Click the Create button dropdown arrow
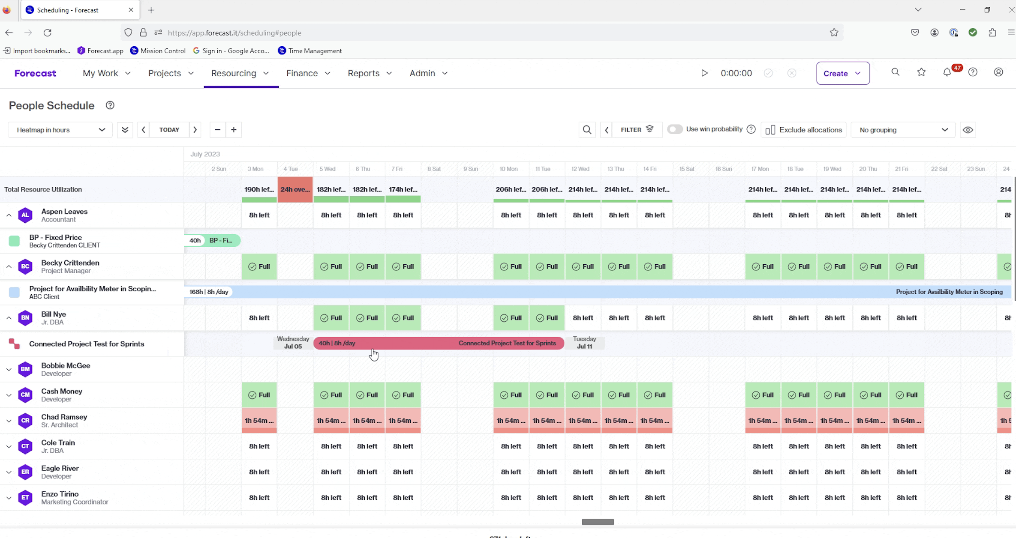 tap(859, 73)
